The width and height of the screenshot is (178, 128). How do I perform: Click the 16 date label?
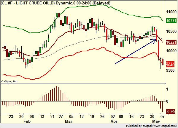pyautogui.click(x=131, y=116)
